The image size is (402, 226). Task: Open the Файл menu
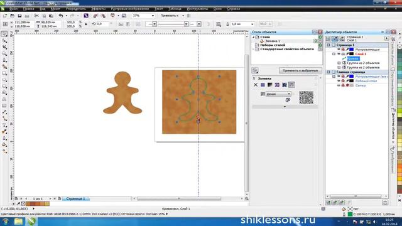tap(13, 9)
